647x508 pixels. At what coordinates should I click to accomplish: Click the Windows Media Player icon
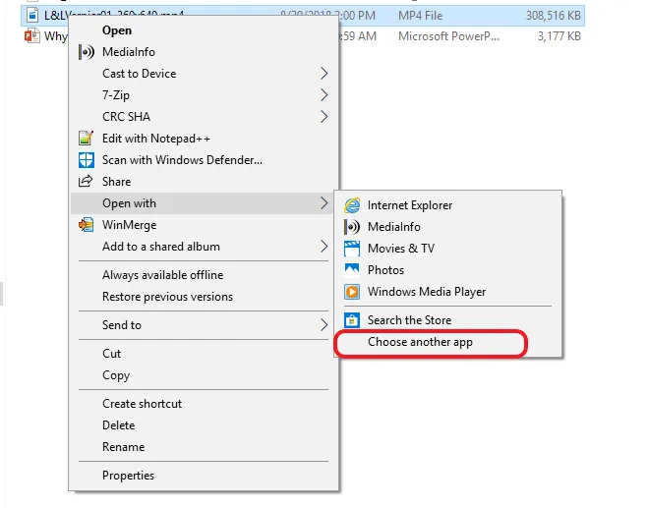point(352,292)
